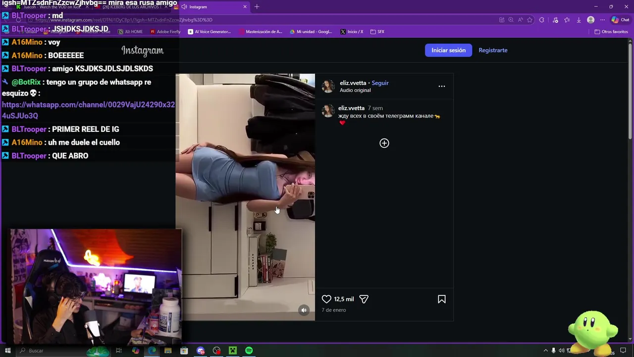The width and height of the screenshot is (634, 357).
Task: Open the AI Voice Generator bookmark
Action: 210,32
